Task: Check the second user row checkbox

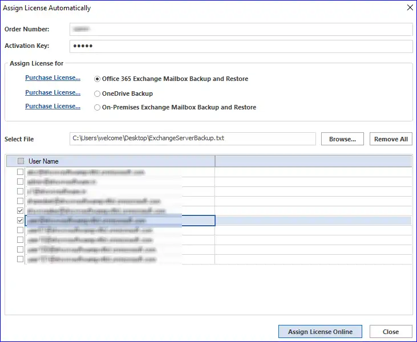Action: coord(20,181)
